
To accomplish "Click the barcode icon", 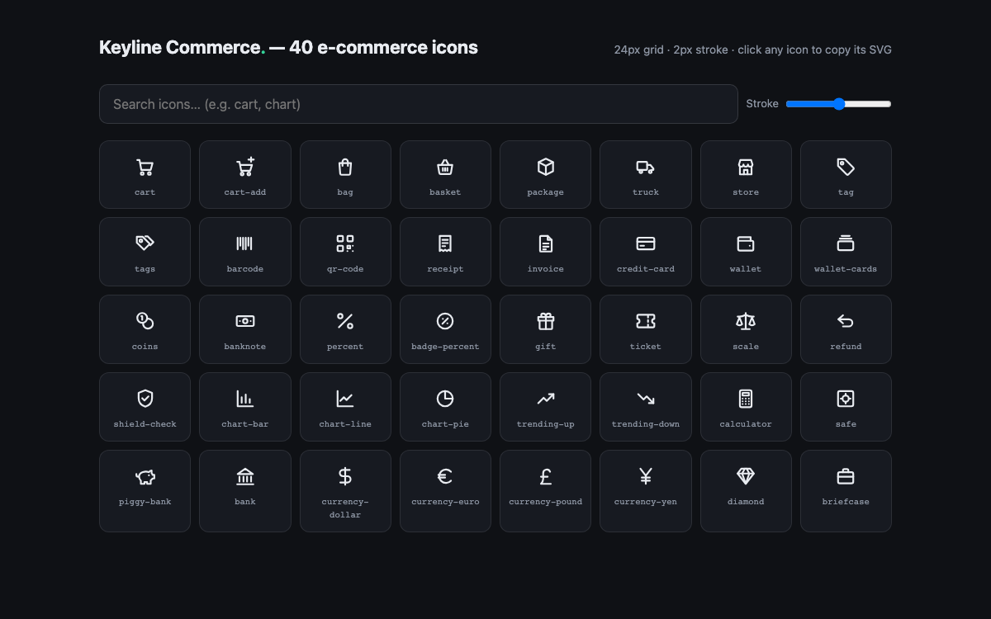I will (245, 252).
